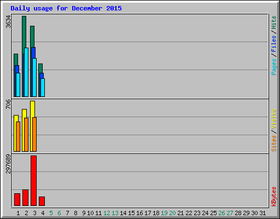Click the orange sites bar for day 2

pyautogui.click(x=26, y=135)
